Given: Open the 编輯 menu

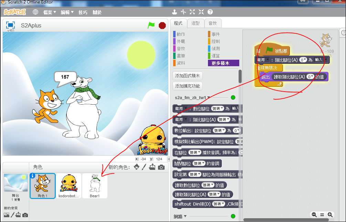Looking at the screenshot, I should coord(67,12).
